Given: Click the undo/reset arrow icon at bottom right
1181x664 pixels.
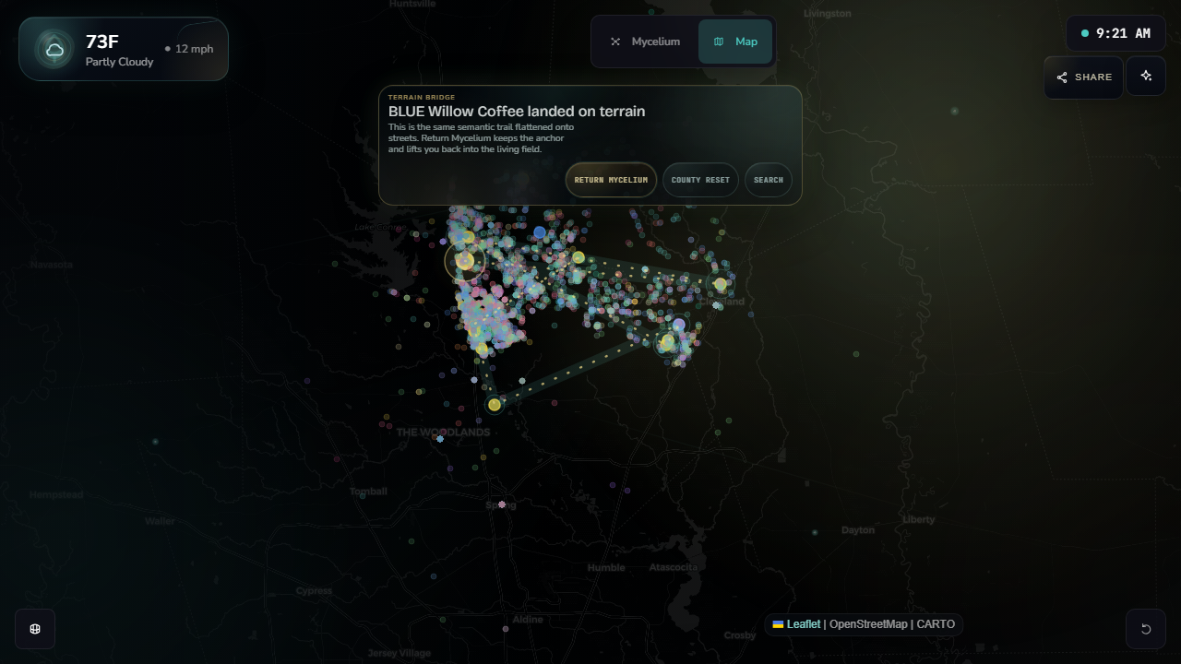Looking at the screenshot, I should pos(1146,629).
